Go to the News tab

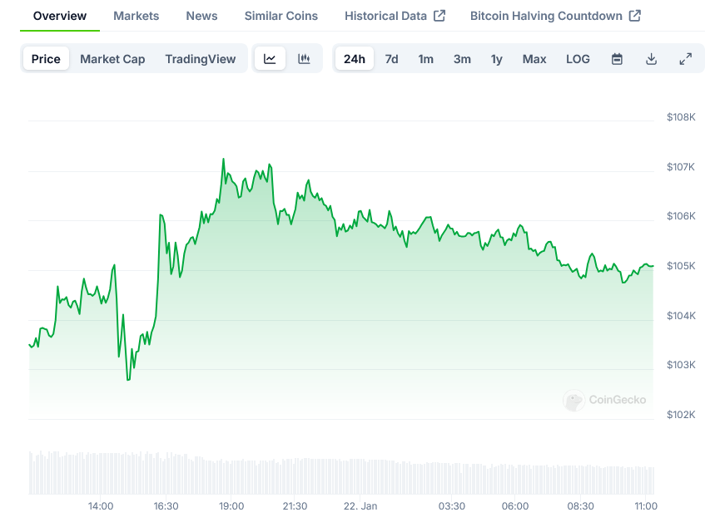point(201,16)
